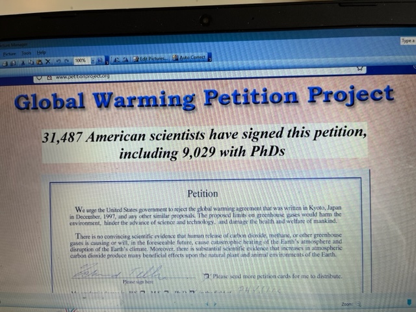Screen dimensions: 416x312
Task: Click the Redo arrow icon
Action: click(x=67, y=61)
